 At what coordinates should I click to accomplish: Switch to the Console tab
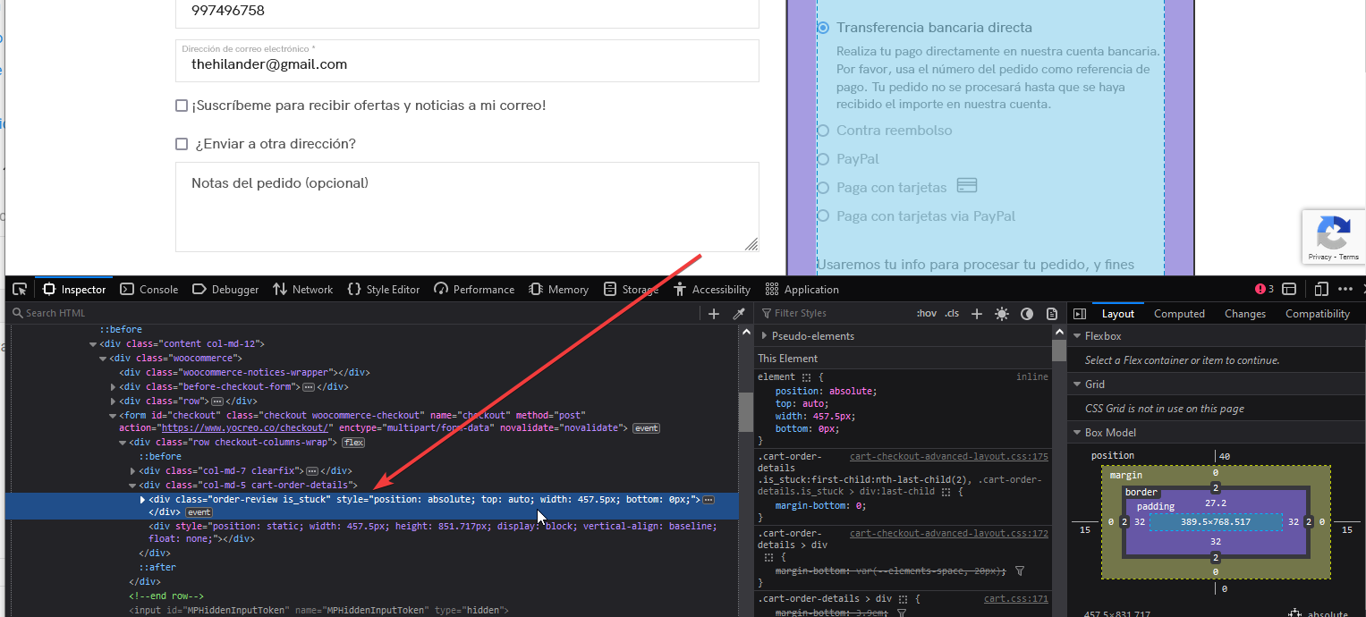pos(149,289)
